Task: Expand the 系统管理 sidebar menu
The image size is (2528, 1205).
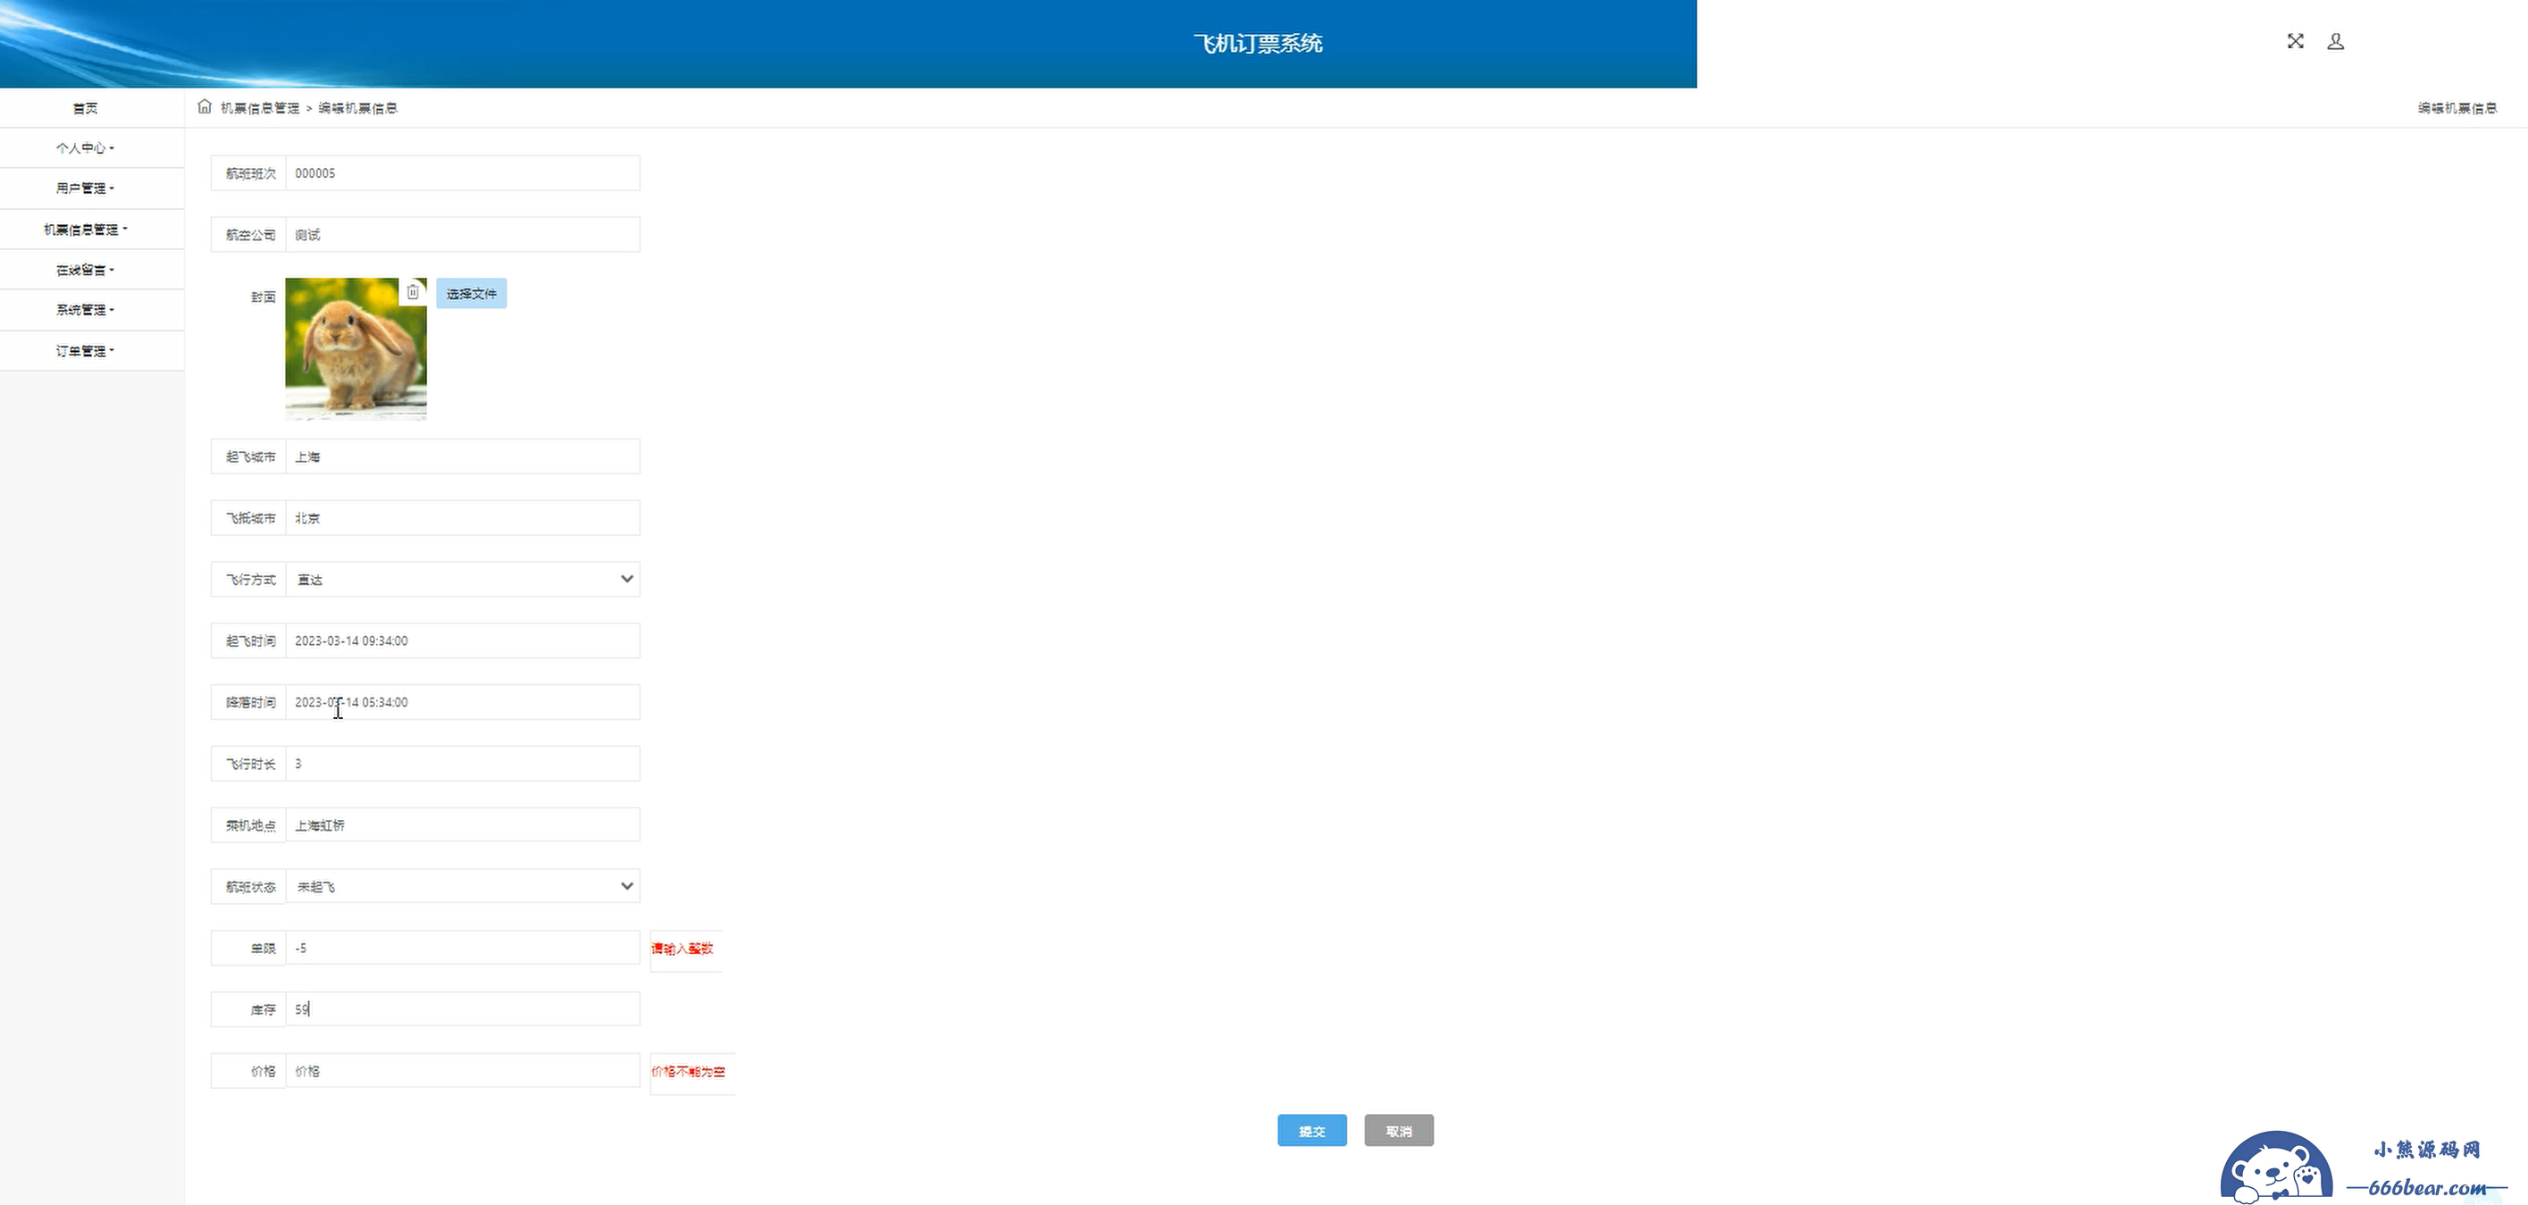Action: (x=86, y=310)
